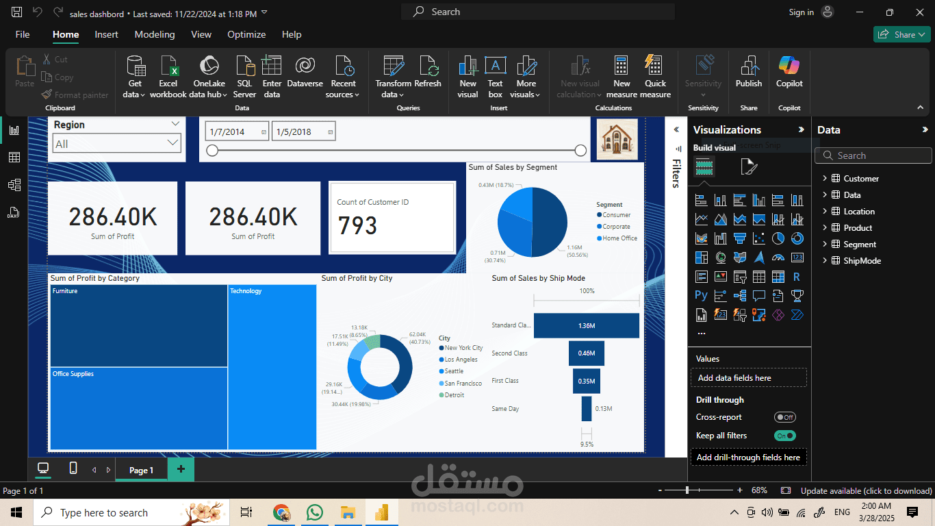Select the Card (123) visual icon

click(797, 258)
